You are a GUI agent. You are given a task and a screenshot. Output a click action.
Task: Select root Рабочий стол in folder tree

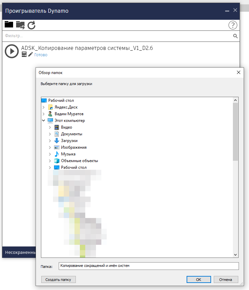(61, 100)
